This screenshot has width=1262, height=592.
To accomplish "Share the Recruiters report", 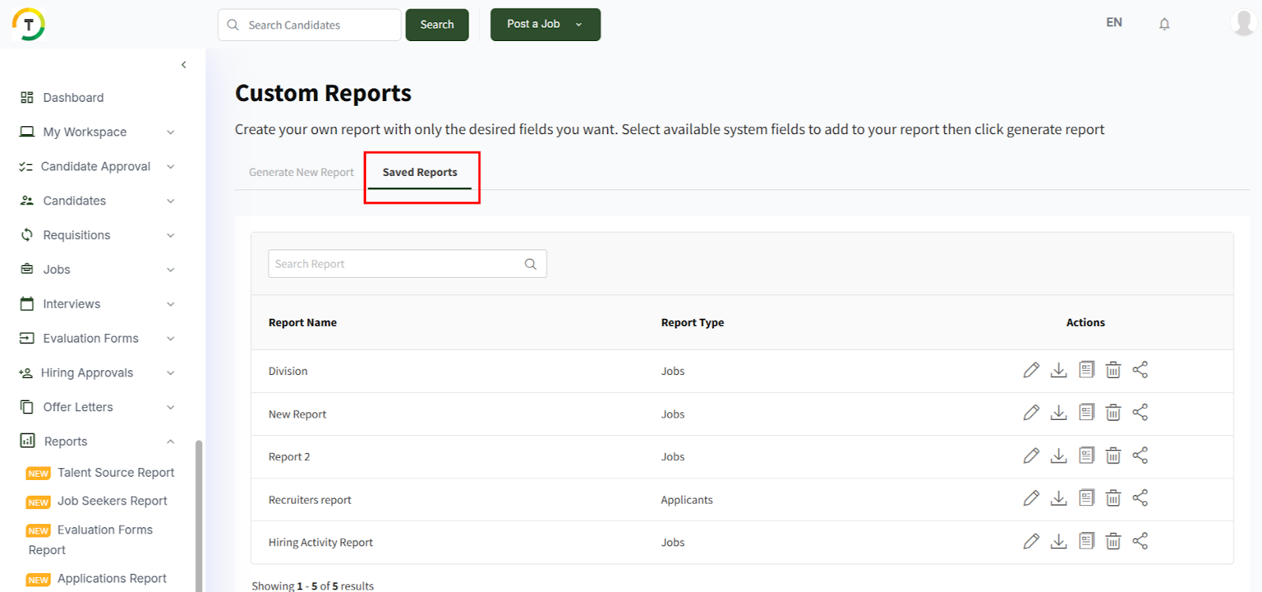I will click(1140, 498).
